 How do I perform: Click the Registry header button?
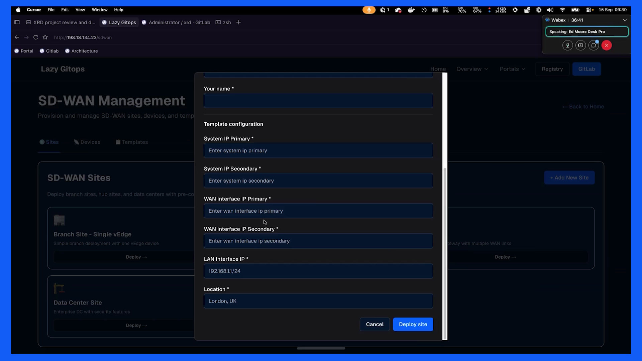pos(552,69)
